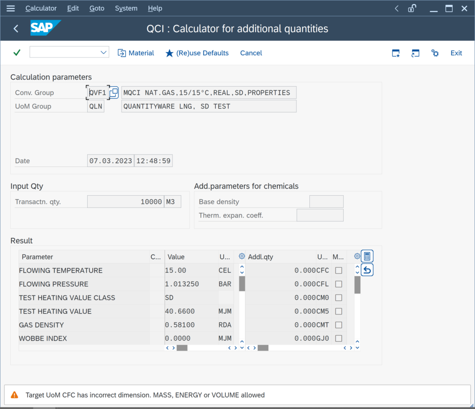The width and height of the screenshot is (475, 409).
Task: Click the parameter table vertical scrollbar thumb
Action: click(x=242, y=284)
